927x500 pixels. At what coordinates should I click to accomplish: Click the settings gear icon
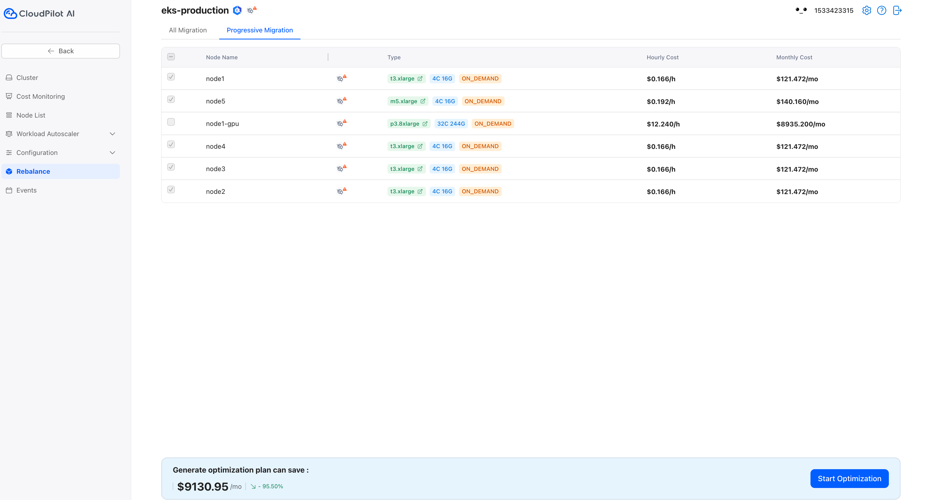867,10
